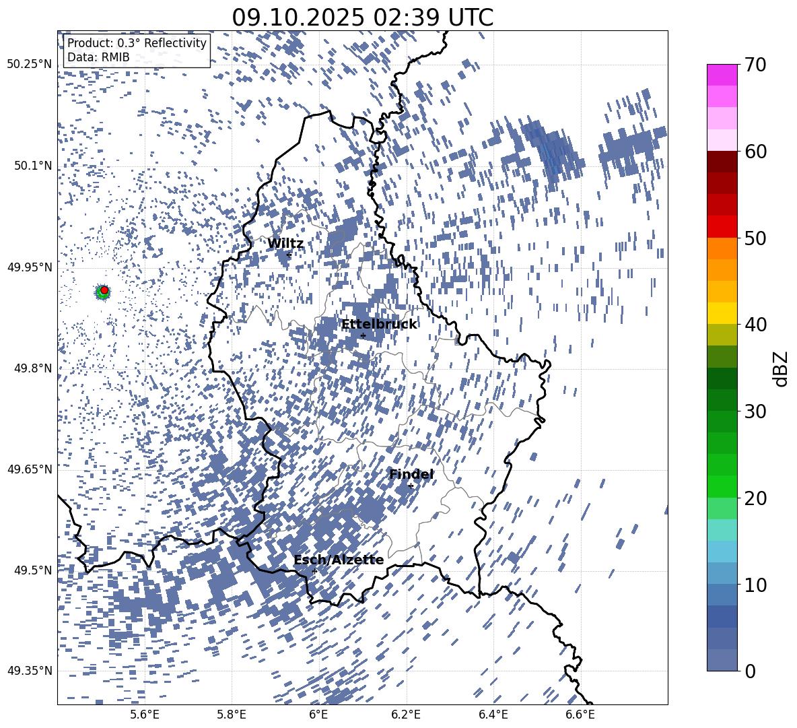Click the Ettelbruck city label

click(379, 325)
